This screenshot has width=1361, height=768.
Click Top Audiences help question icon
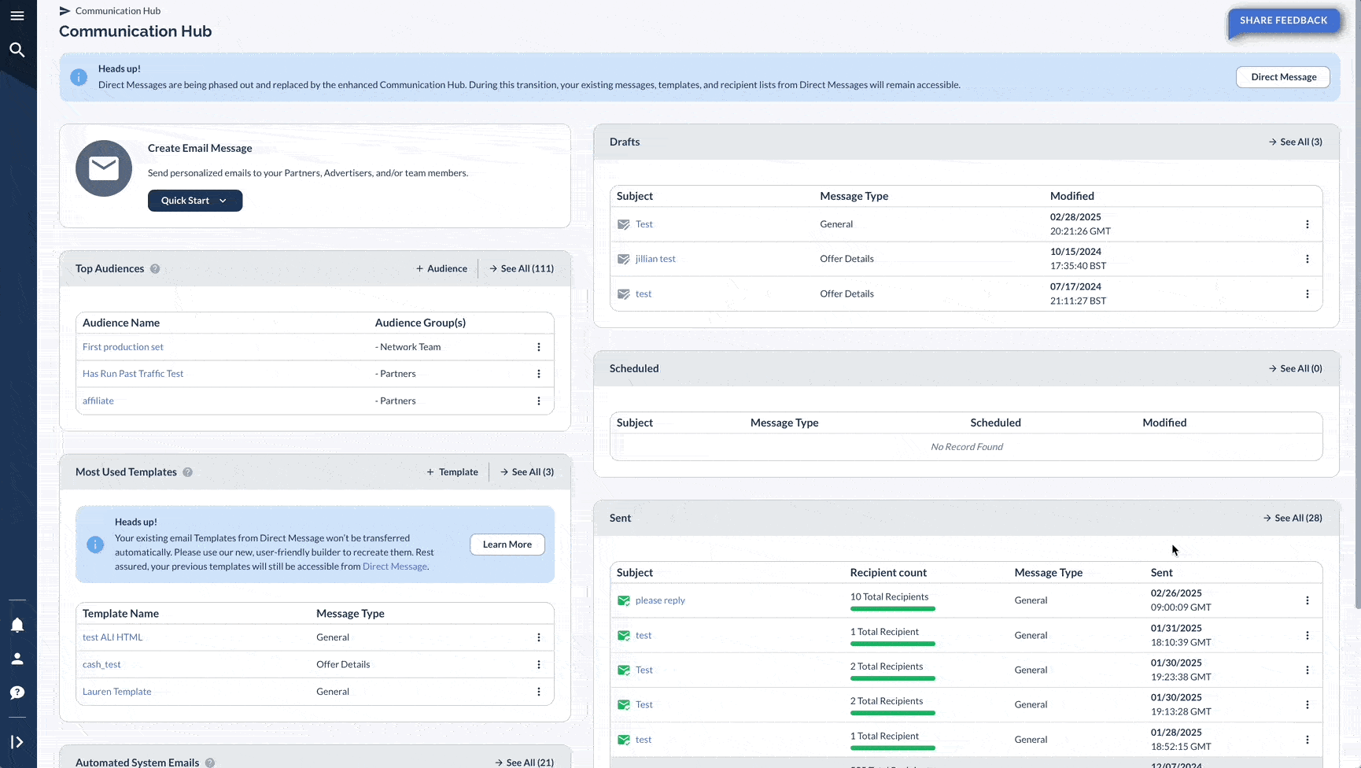[x=155, y=268]
